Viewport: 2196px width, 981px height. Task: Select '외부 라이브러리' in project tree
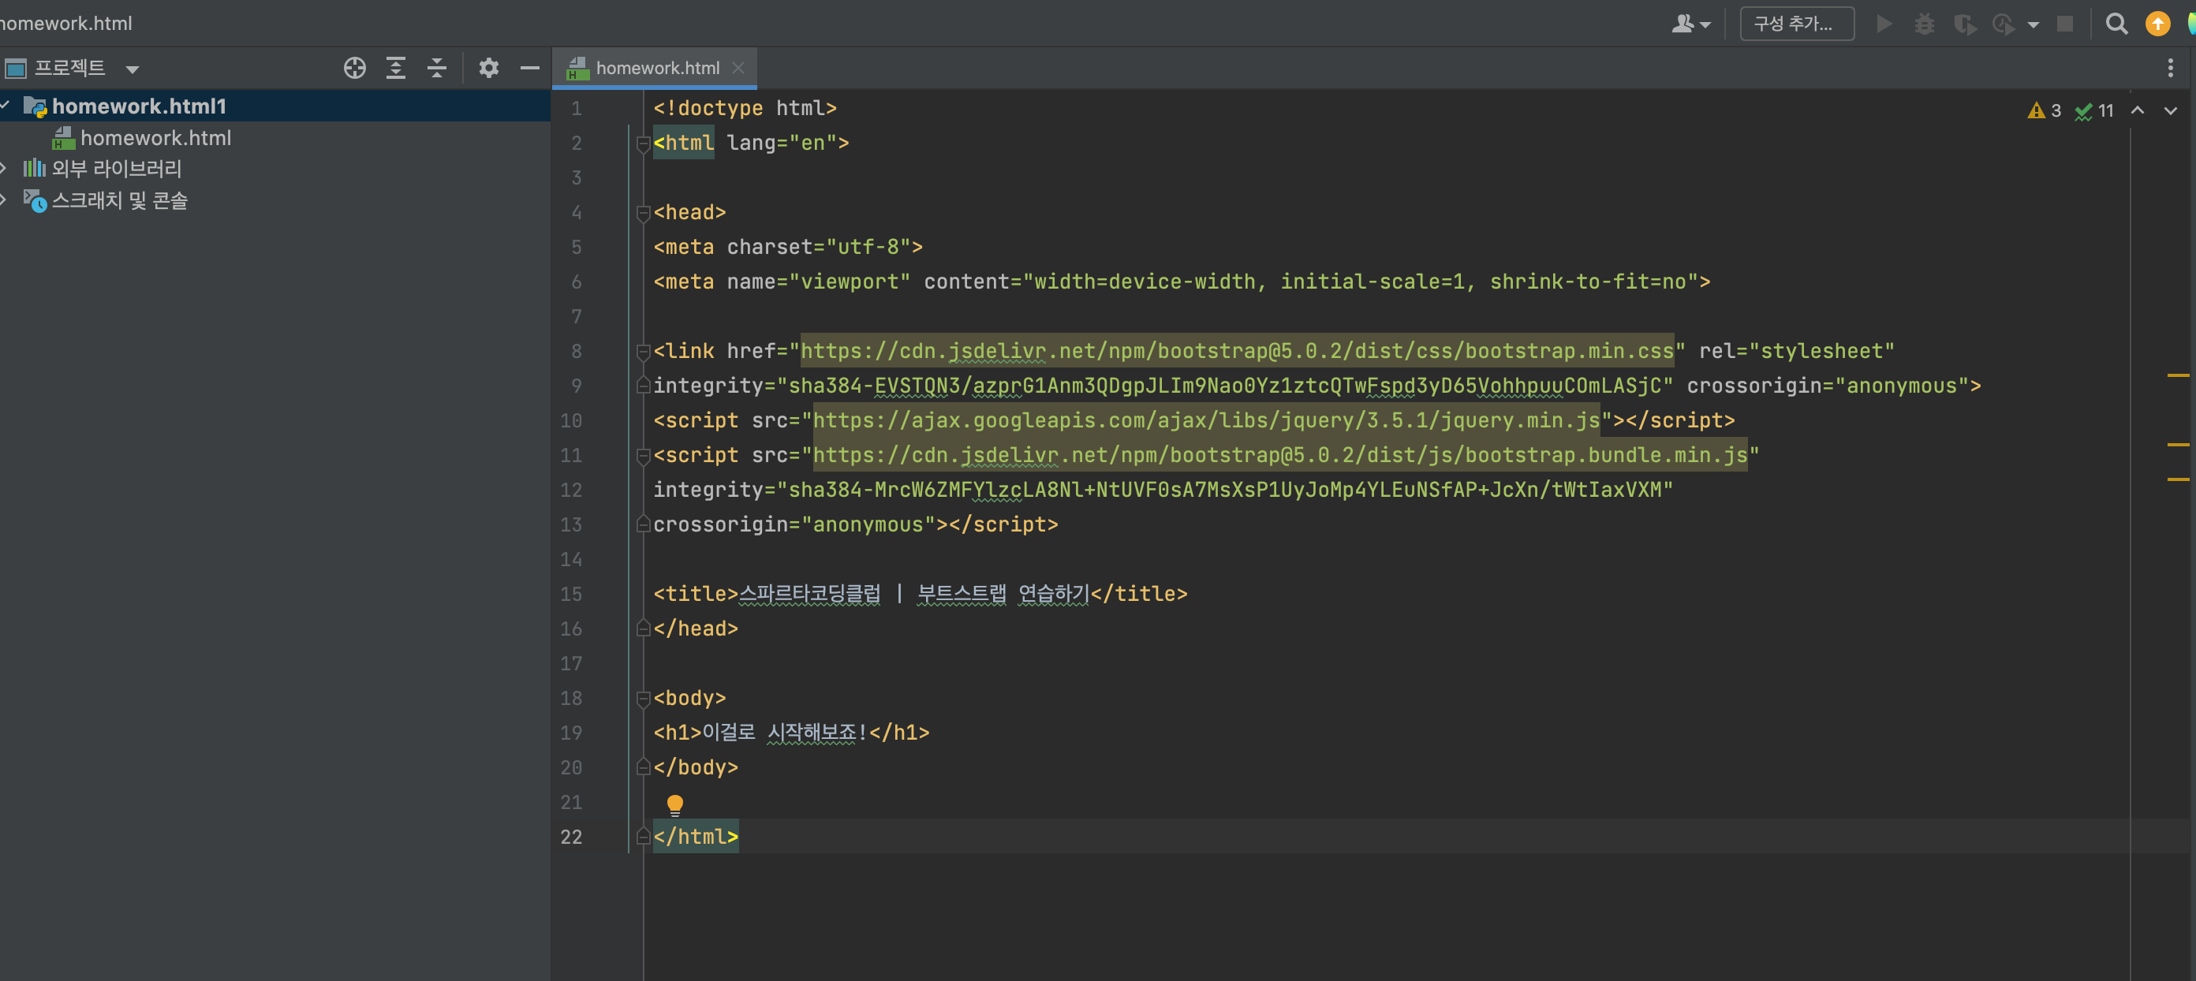click(x=117, y=169)
